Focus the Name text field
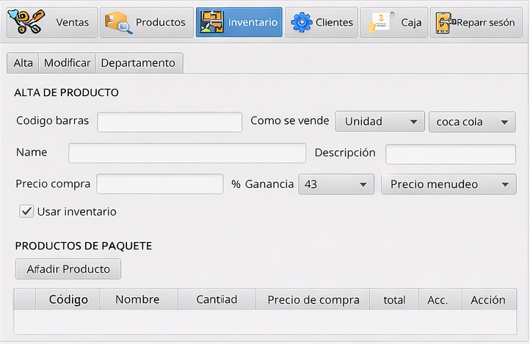 (187, 153)
